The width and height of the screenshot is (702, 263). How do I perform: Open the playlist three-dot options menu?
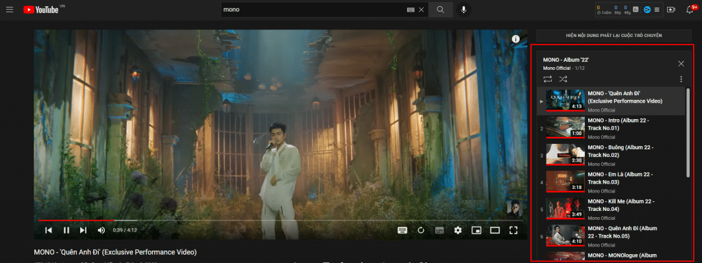[681, 79]
